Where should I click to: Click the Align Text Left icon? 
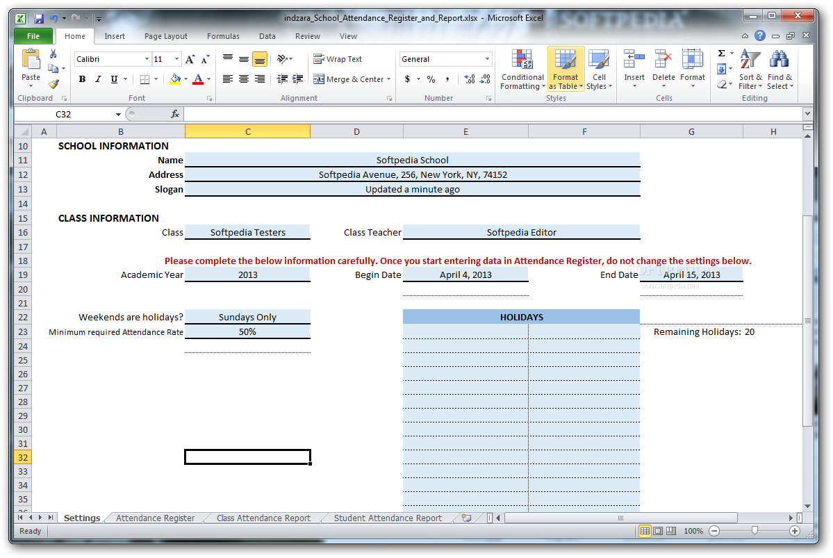227,79
